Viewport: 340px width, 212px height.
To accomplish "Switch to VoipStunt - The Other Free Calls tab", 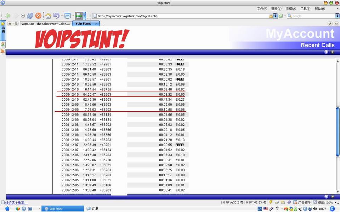I will tap(46, 24).
